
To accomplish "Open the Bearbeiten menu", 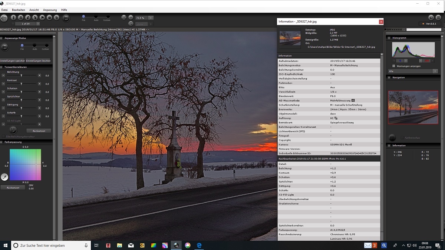I will click(x=19, y=10).
